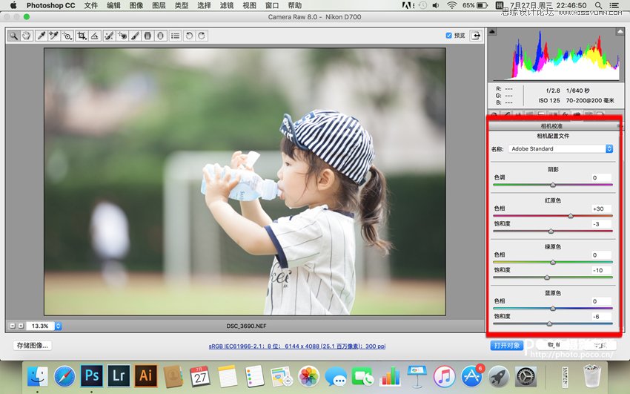Select the Crop tool
630x394 pixels.
[82, 36]
